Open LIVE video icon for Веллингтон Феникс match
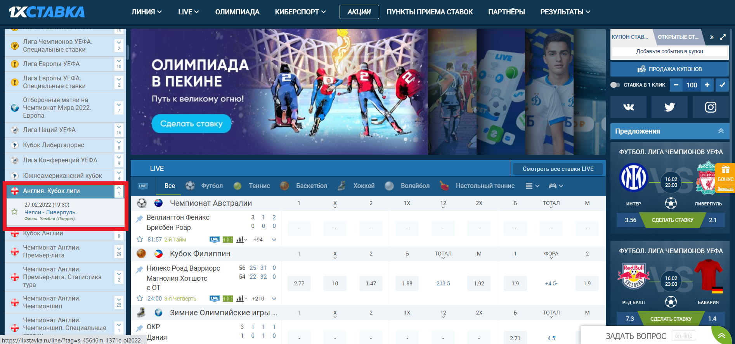The image size is (735, 344). click(215, 240)
